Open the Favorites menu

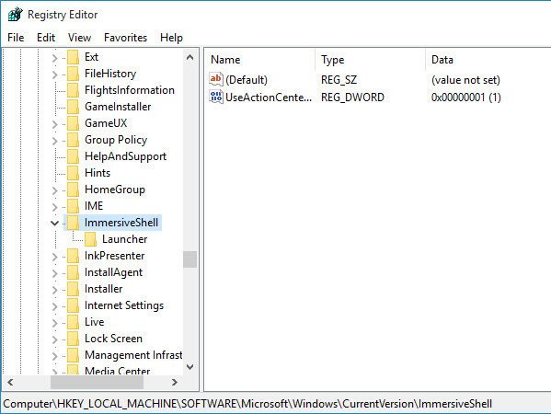click(125, 38)
